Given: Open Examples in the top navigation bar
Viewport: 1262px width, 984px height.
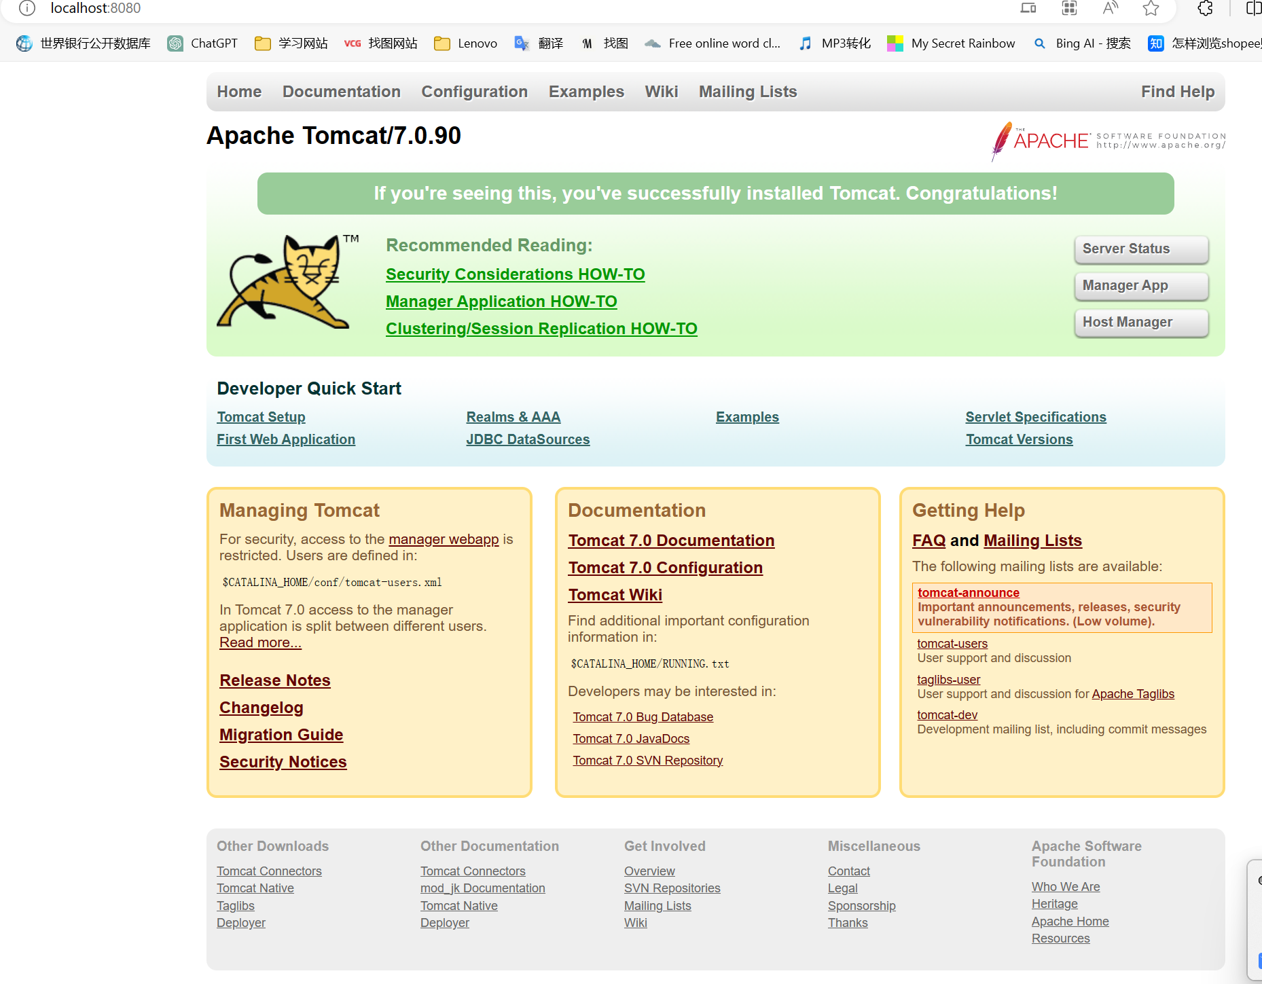Looking at the screenshot, I should pos(586,92).
